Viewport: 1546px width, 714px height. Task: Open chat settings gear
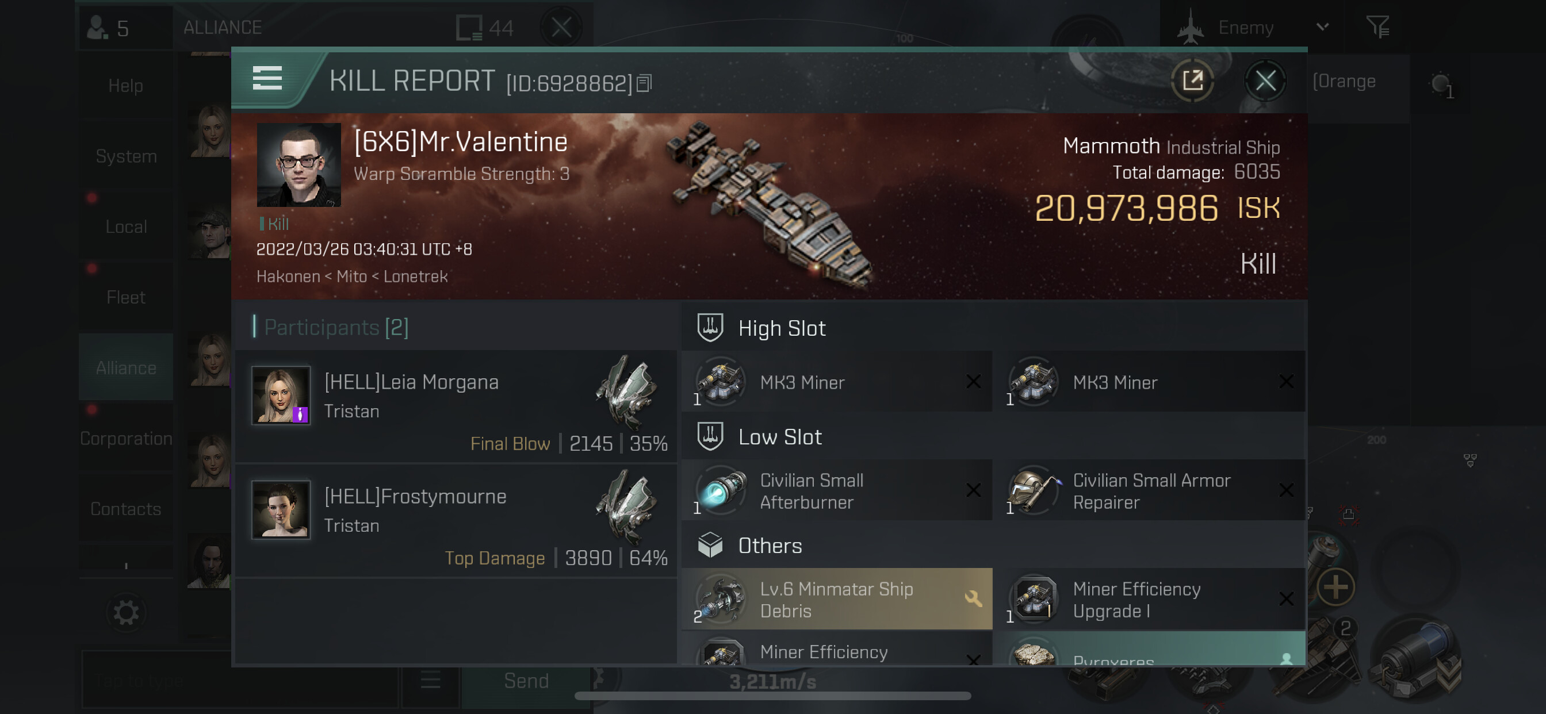(x=126, y=613)
